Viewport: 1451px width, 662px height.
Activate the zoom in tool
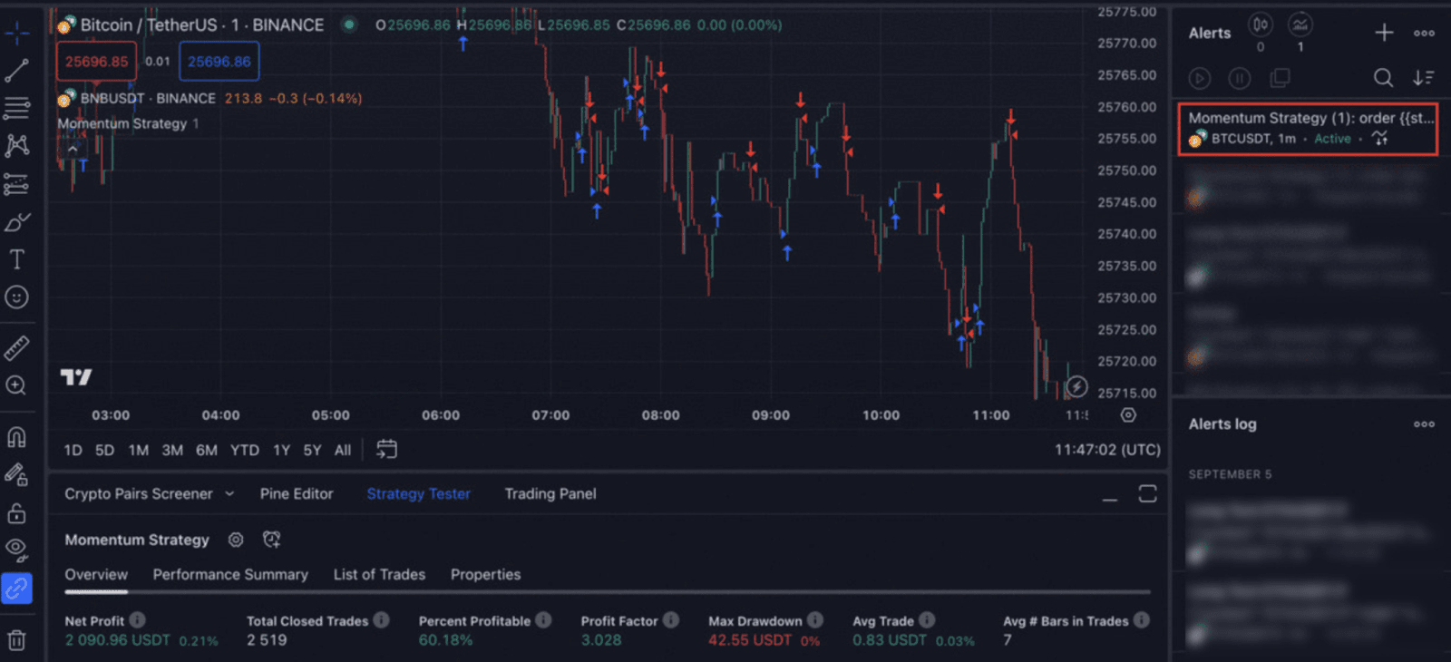point(16,385)
